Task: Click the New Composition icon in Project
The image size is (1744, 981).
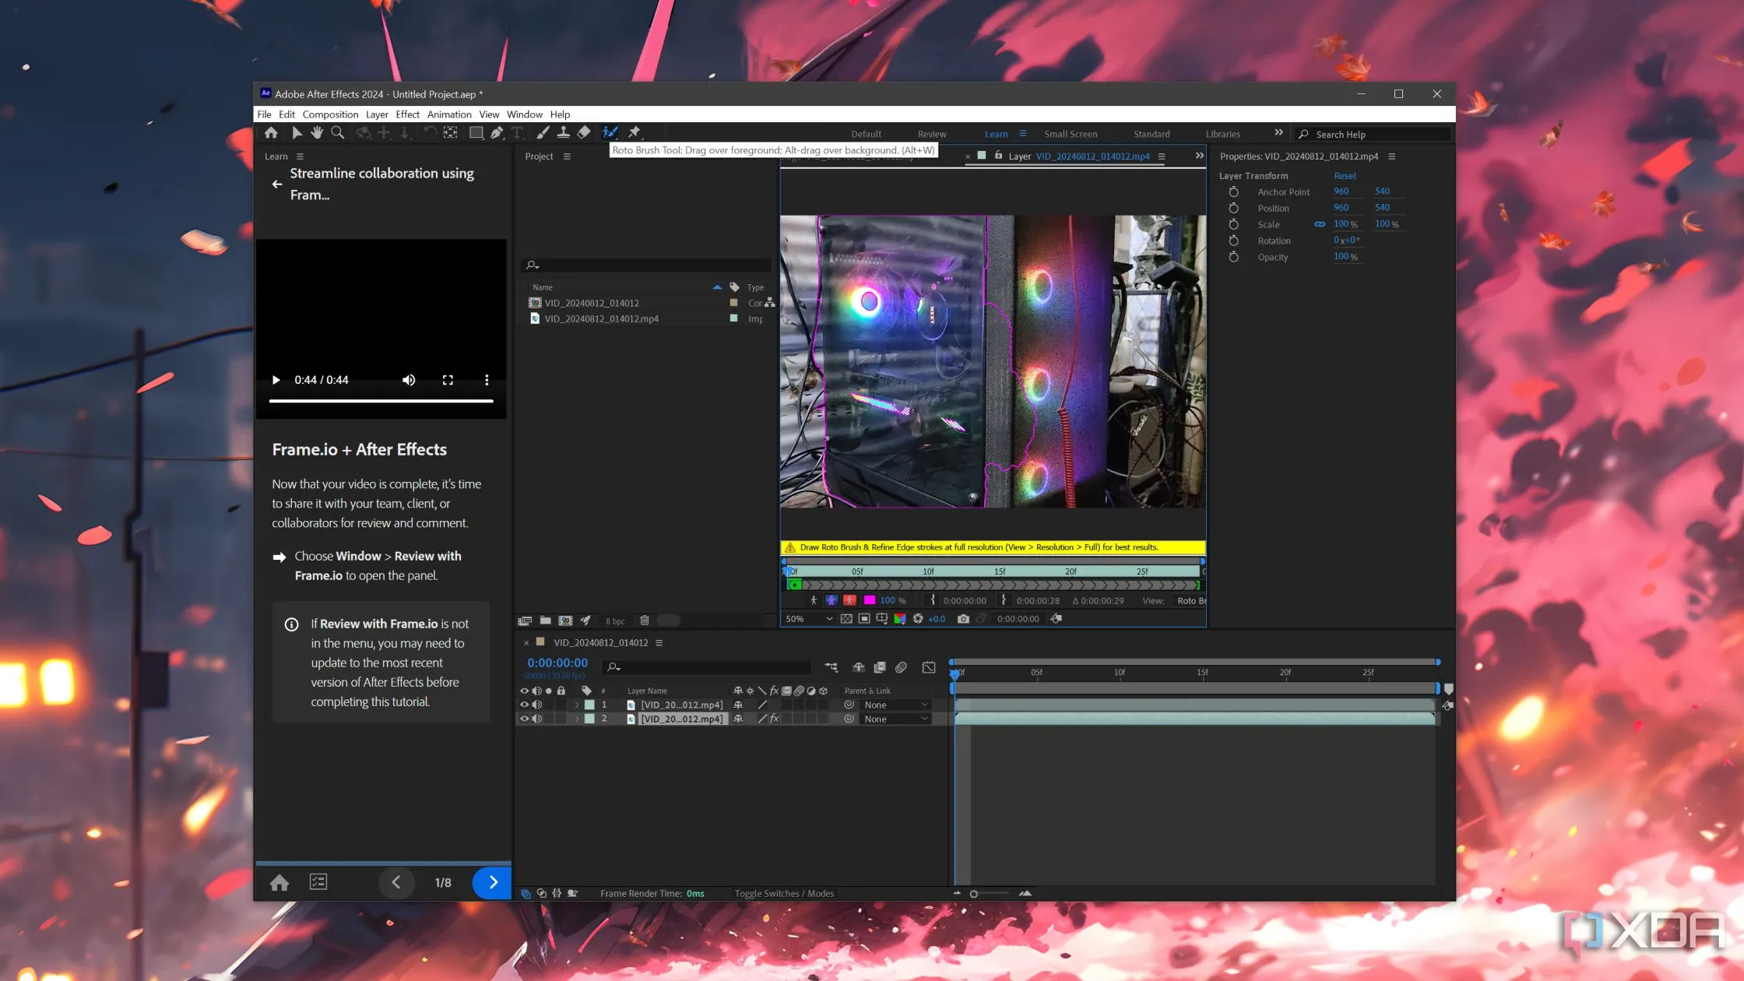Action: click(x=566, y=621)
